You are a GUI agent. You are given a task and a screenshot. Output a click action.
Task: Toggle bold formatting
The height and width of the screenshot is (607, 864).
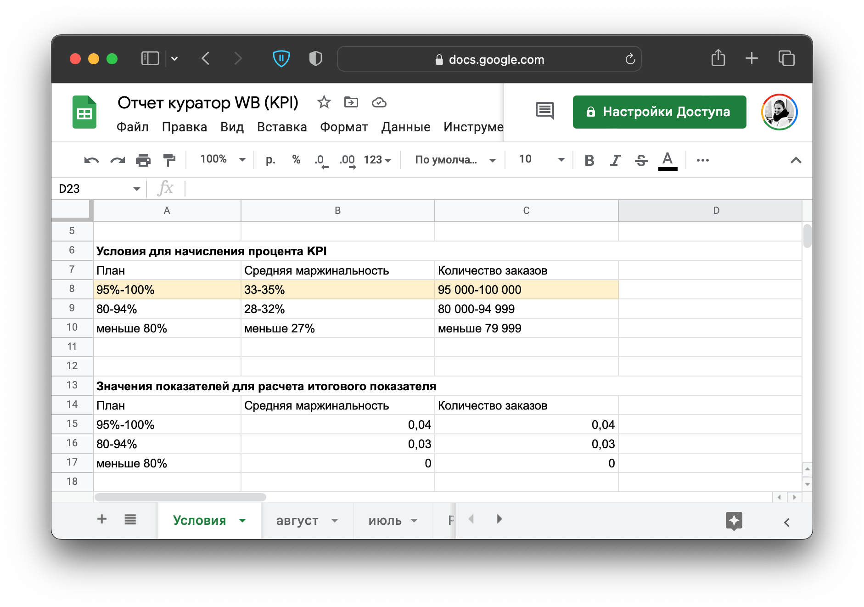[x=589, y=160]
